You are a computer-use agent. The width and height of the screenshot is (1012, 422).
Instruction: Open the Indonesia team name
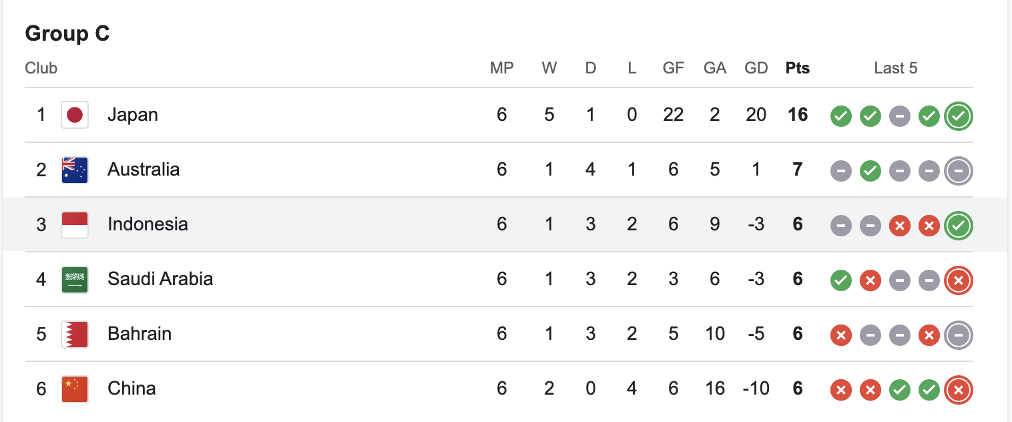pyautogui.click(x=148, y=224)
